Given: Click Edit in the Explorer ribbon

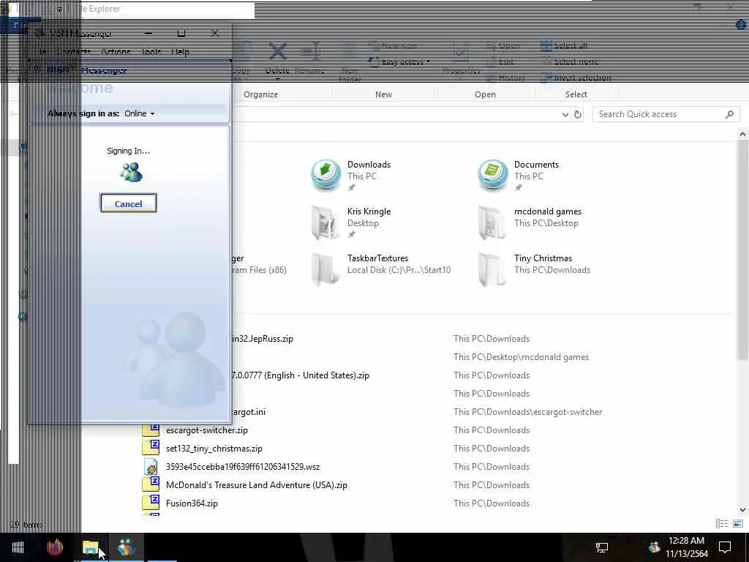Looking at the screenshot, I should (500, 61).
